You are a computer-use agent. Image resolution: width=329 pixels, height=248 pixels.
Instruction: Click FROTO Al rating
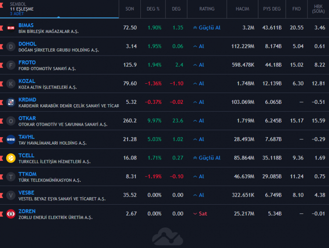198,65
